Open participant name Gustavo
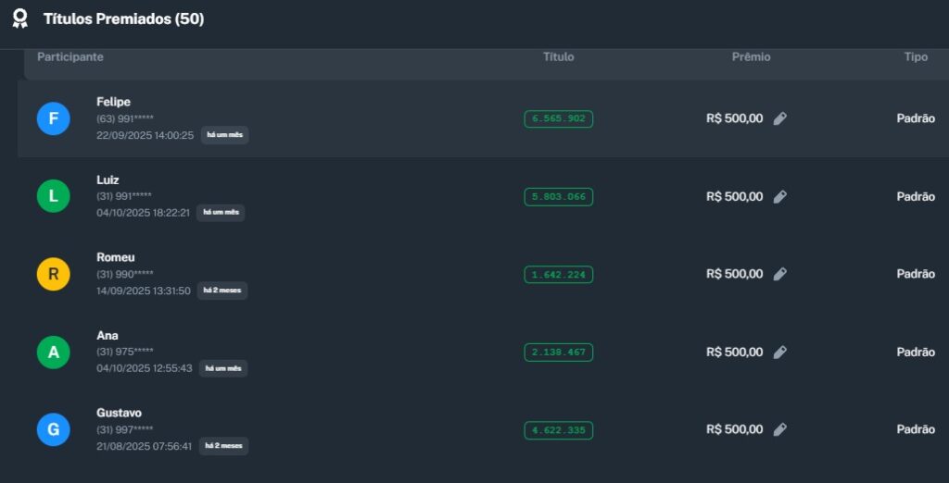 [x=119, y=413]
